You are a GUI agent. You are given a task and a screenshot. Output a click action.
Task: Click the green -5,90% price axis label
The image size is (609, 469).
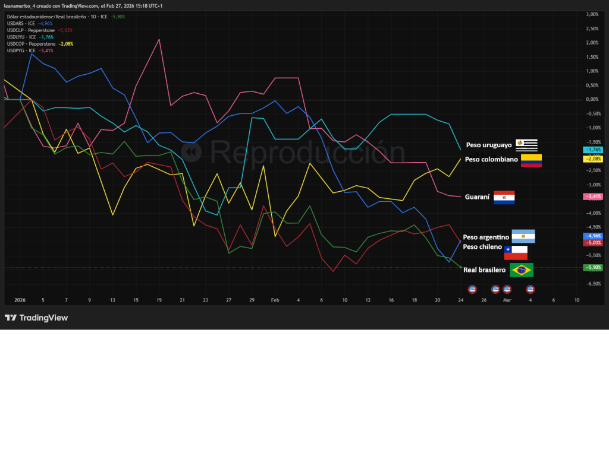pos(593,268)
